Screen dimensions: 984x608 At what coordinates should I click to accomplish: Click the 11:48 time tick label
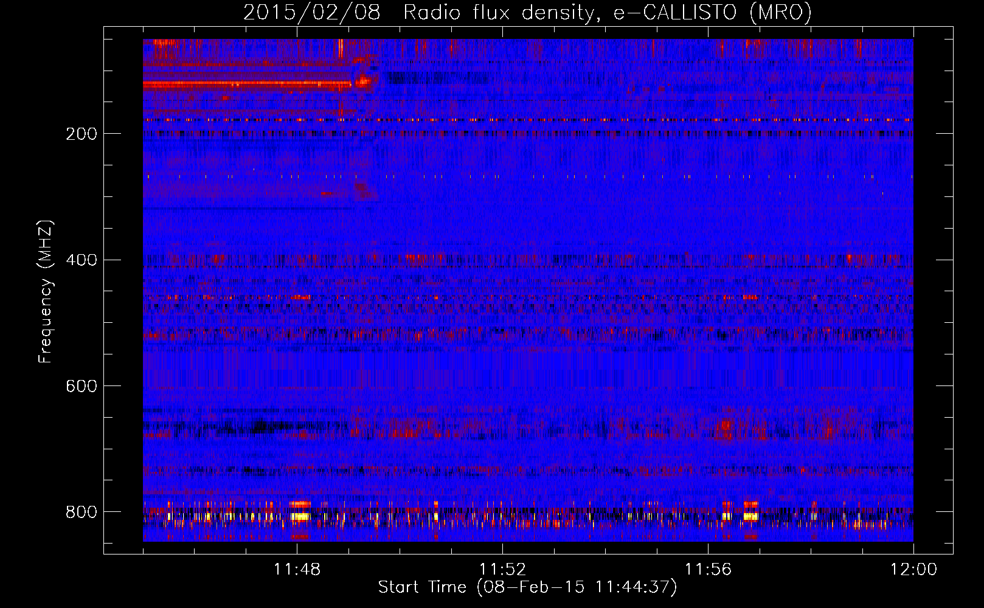[297, 570]
